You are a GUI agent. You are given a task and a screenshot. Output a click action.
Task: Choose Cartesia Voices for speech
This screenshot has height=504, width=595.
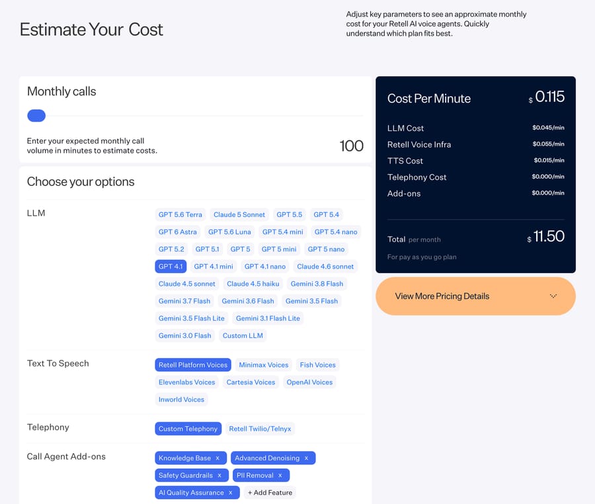coord(251,382)
